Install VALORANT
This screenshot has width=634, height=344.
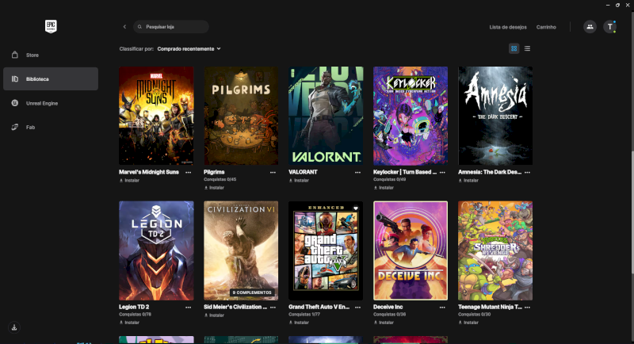coord(299,181)
